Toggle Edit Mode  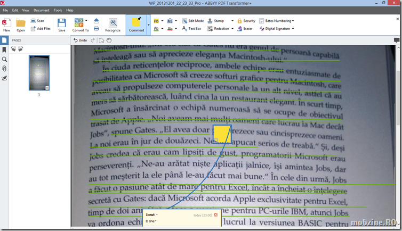(x=193, y=21)
